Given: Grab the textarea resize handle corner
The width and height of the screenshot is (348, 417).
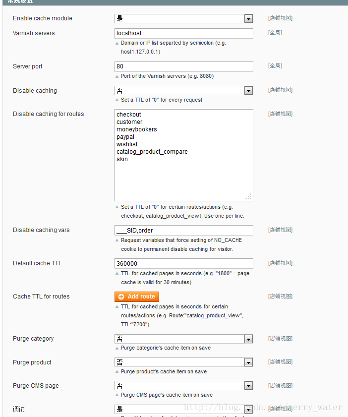Looking at the screenshot, I should click(x=249, y=197).
